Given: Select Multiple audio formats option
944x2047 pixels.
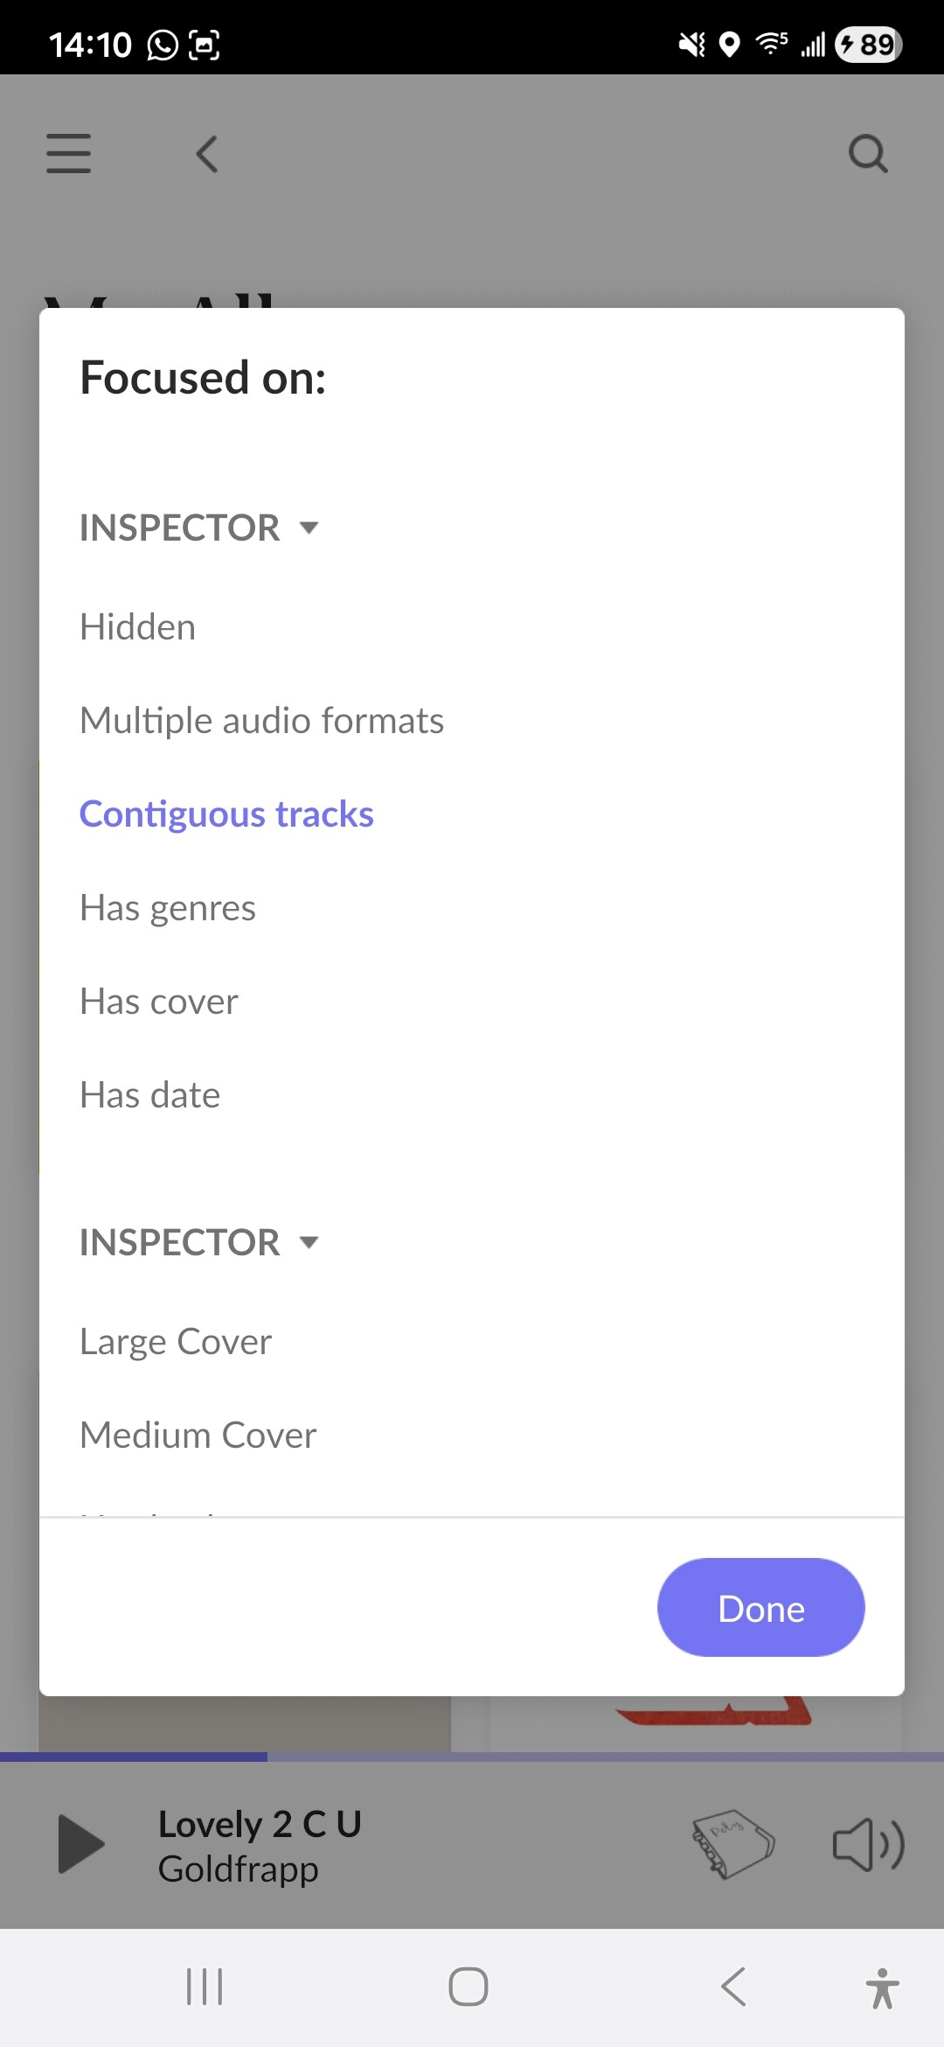Looking at the screenshot, I should [261, 721].
